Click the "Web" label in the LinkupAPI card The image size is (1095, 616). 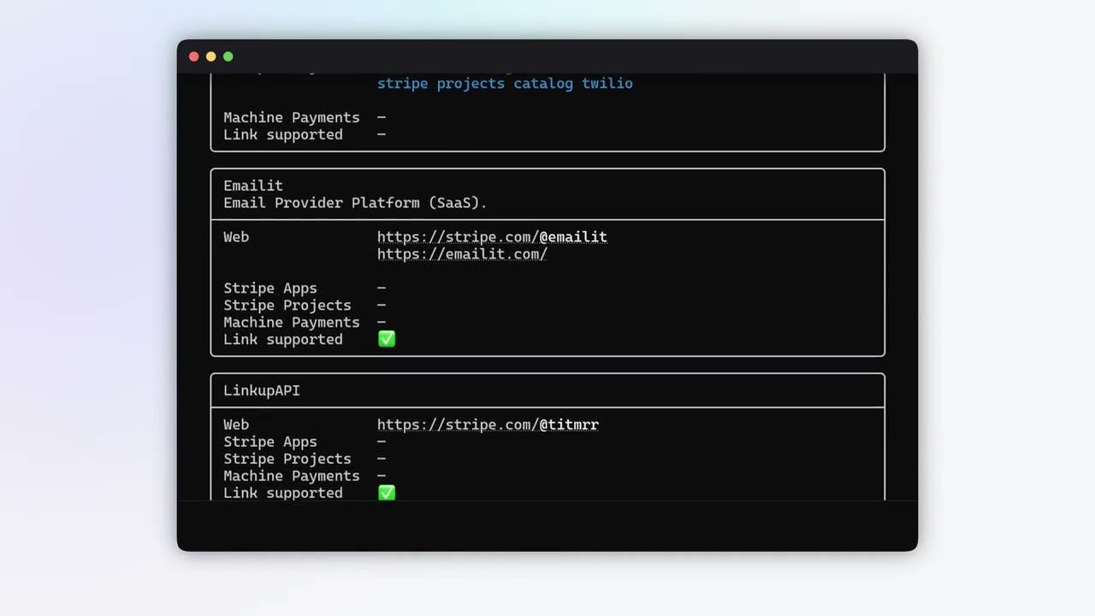click(x=236, y=424)
